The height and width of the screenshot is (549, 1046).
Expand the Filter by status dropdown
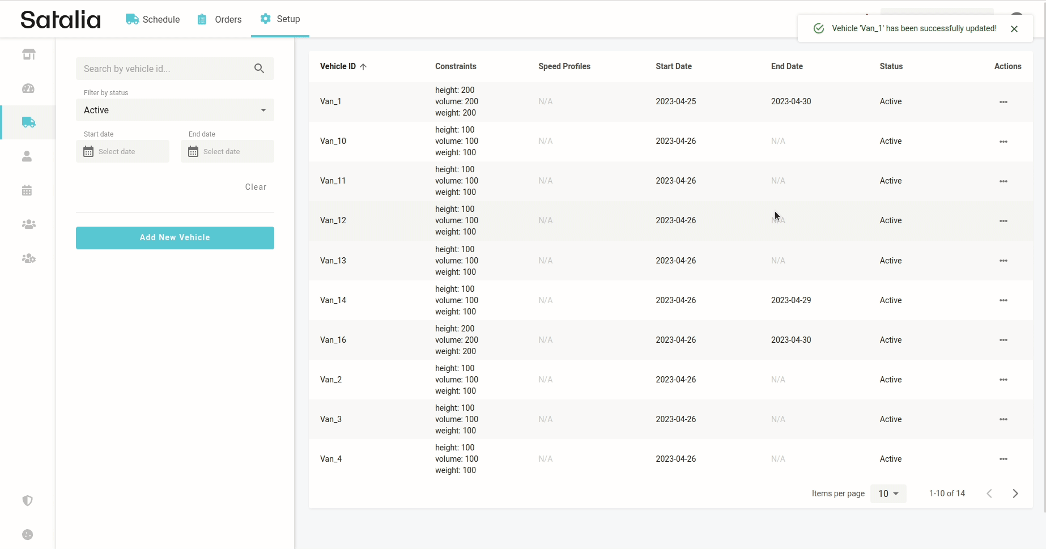point(175,110)
